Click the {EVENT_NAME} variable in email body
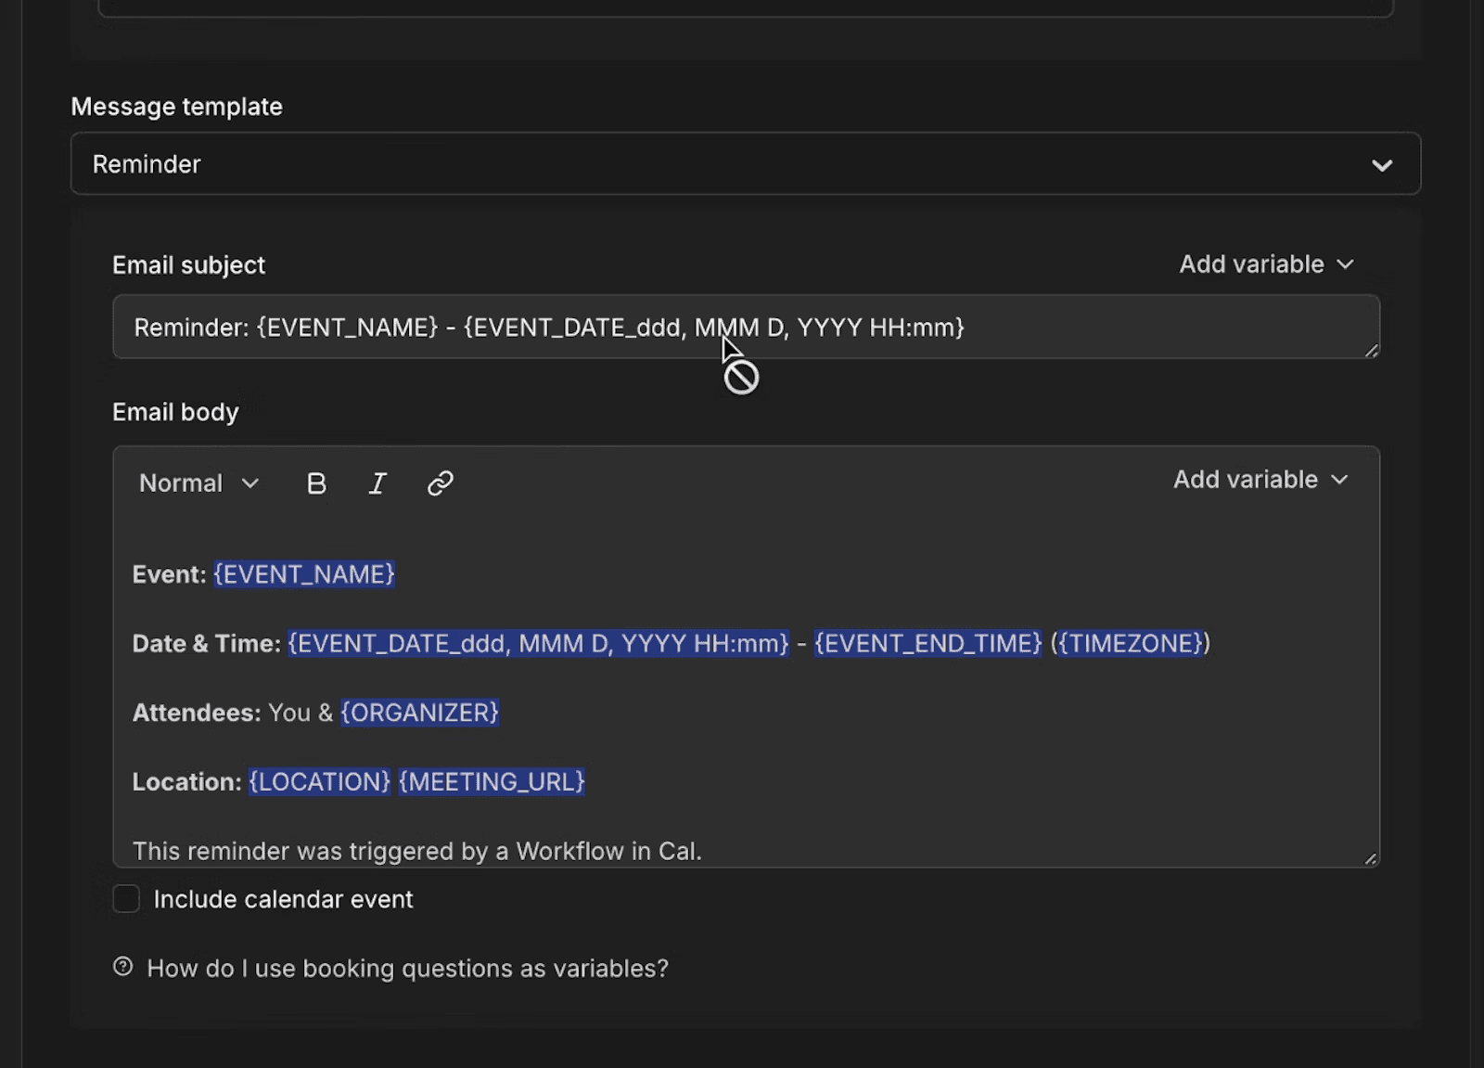This screenshot has height=1068, width=1484. tap(304, 574)
